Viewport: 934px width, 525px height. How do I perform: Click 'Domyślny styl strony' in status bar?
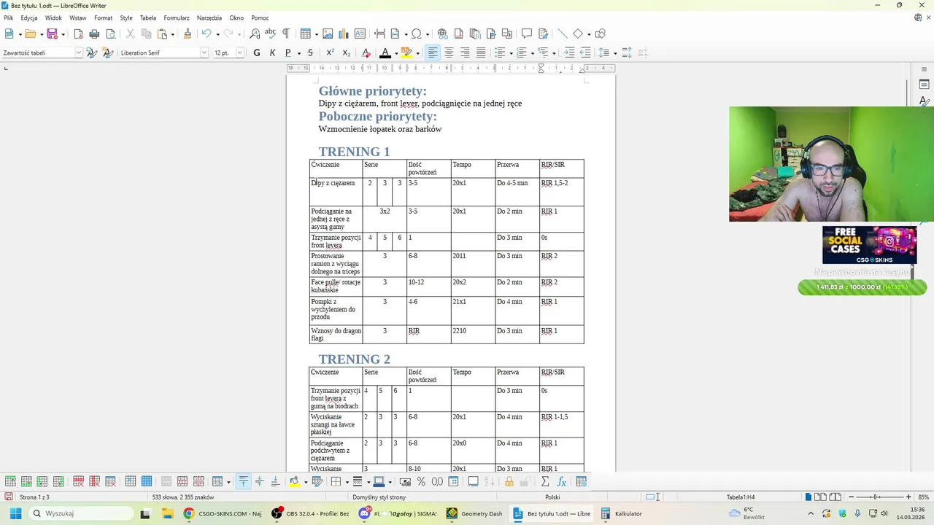click(379, 497)
